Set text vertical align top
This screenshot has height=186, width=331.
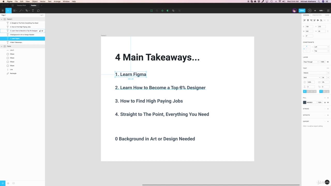[321, 91]
